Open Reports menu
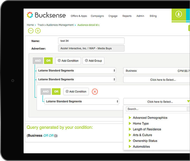Screen dimensions: 190x161 127,16
